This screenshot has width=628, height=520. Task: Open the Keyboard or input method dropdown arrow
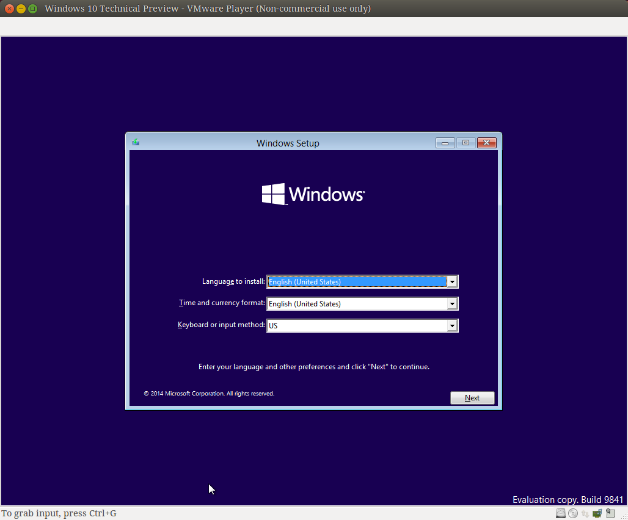(452, 326)
